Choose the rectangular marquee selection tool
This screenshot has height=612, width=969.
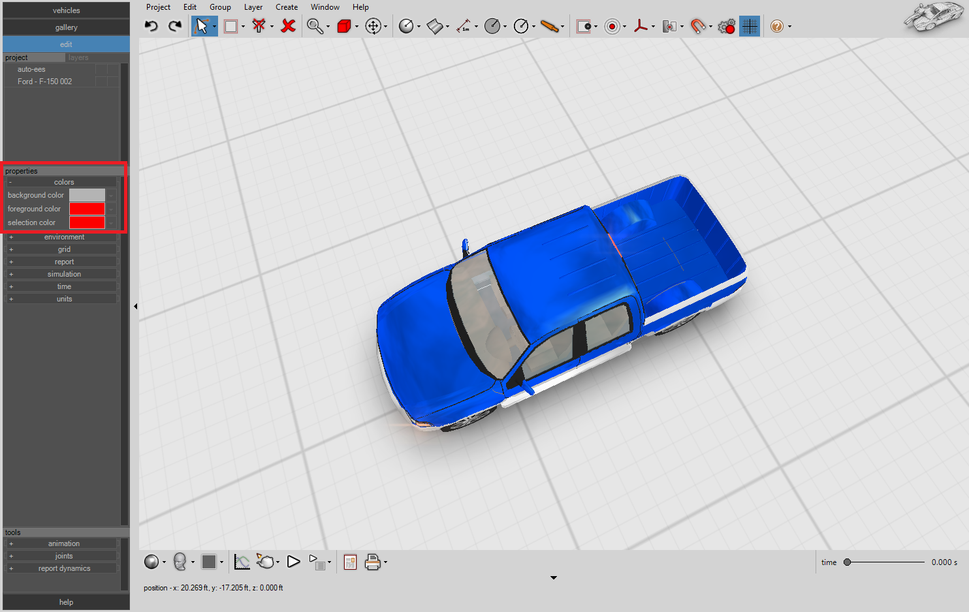[x=230, y=26]
